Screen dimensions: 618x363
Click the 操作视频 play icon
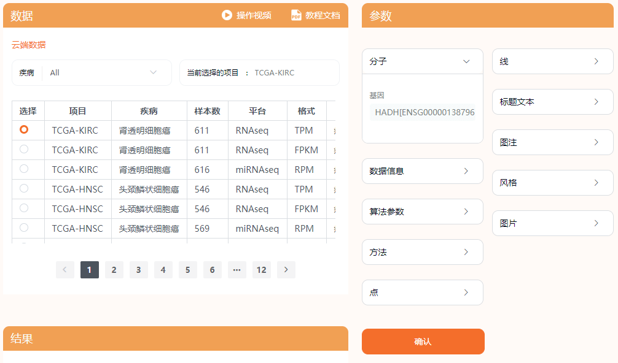(x=227, y=15)
